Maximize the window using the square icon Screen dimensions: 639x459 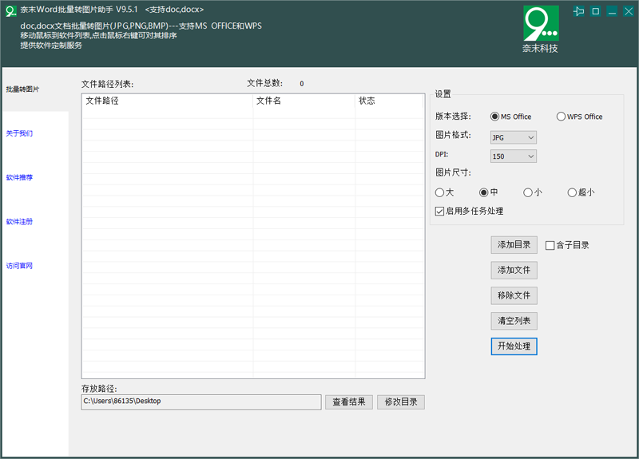coord(596,11)
